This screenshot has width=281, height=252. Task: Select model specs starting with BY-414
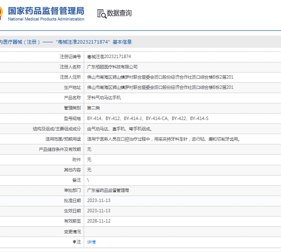(148, 118)
